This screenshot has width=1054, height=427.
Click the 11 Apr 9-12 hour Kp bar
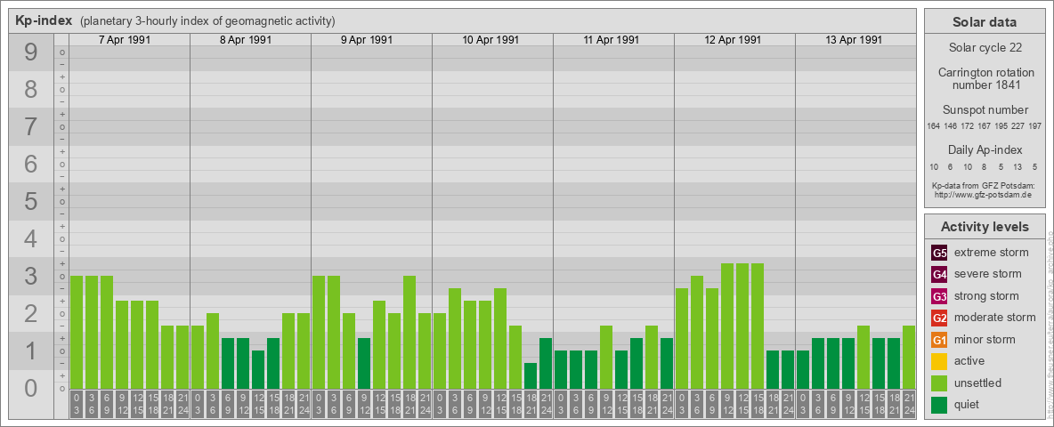[606, 357]
